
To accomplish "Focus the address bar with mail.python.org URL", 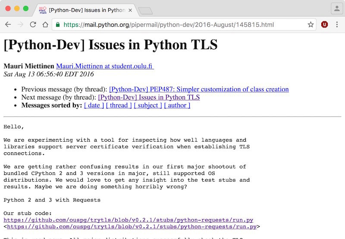I will [x=184, y=25].
